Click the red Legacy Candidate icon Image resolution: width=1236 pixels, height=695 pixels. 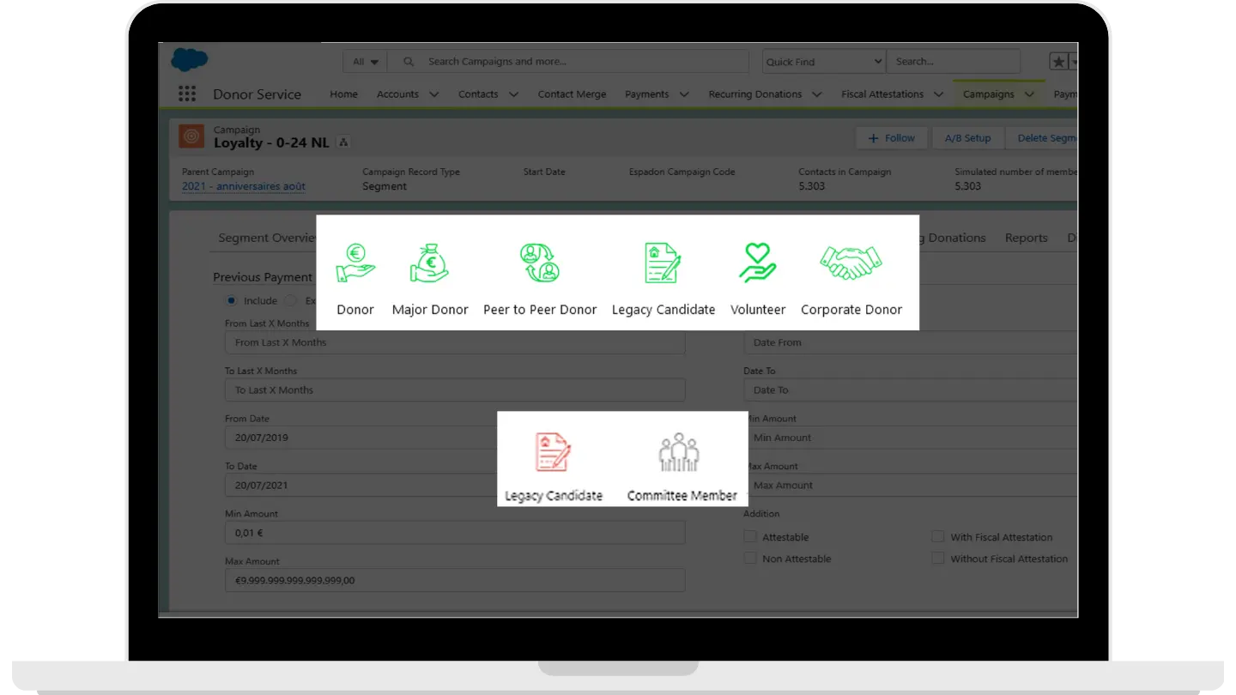[x=553, y=453]
